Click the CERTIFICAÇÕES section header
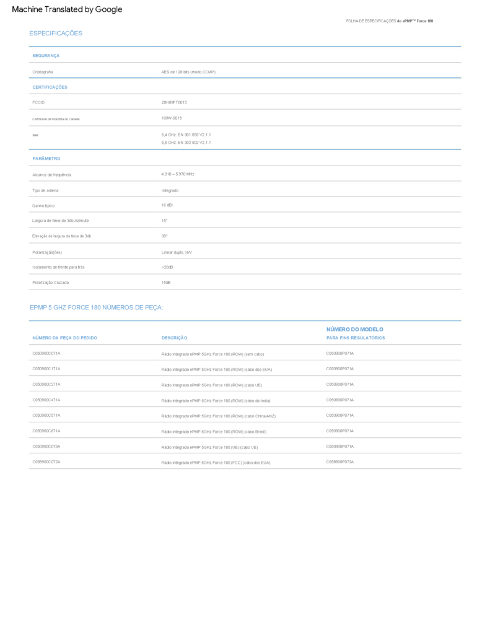Viewport: 490px width, 635px height. pos(50,87)
